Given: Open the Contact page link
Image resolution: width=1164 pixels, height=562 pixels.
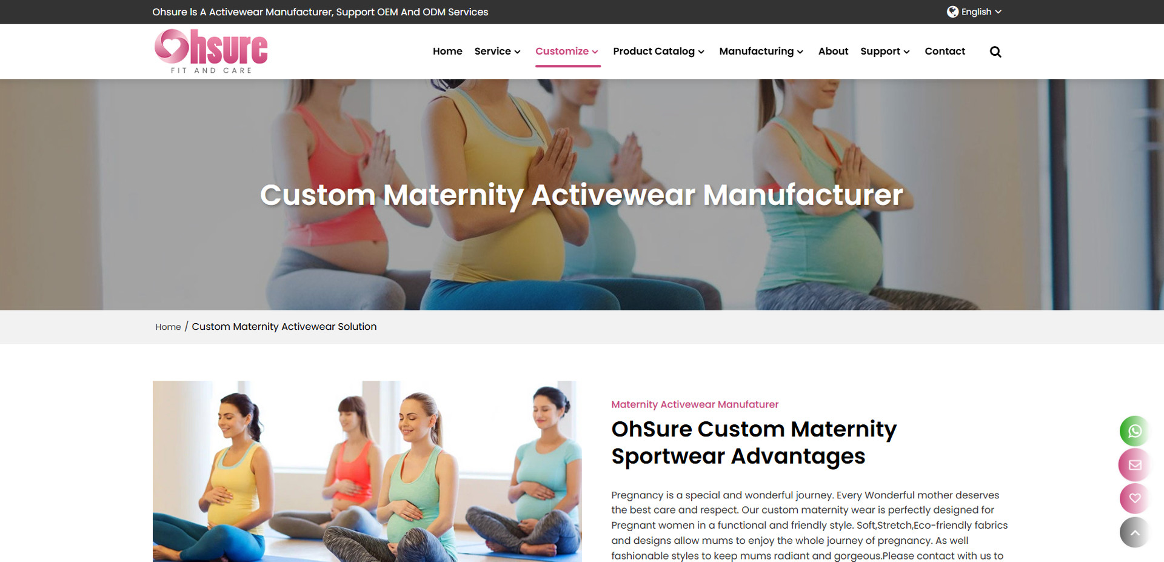Looking at the screenshot, I should click(945, 52).
